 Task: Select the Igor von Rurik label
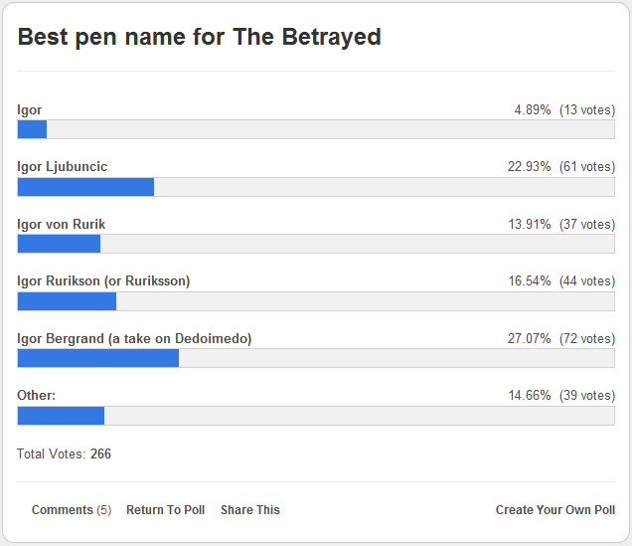click(x=62, y=224)
